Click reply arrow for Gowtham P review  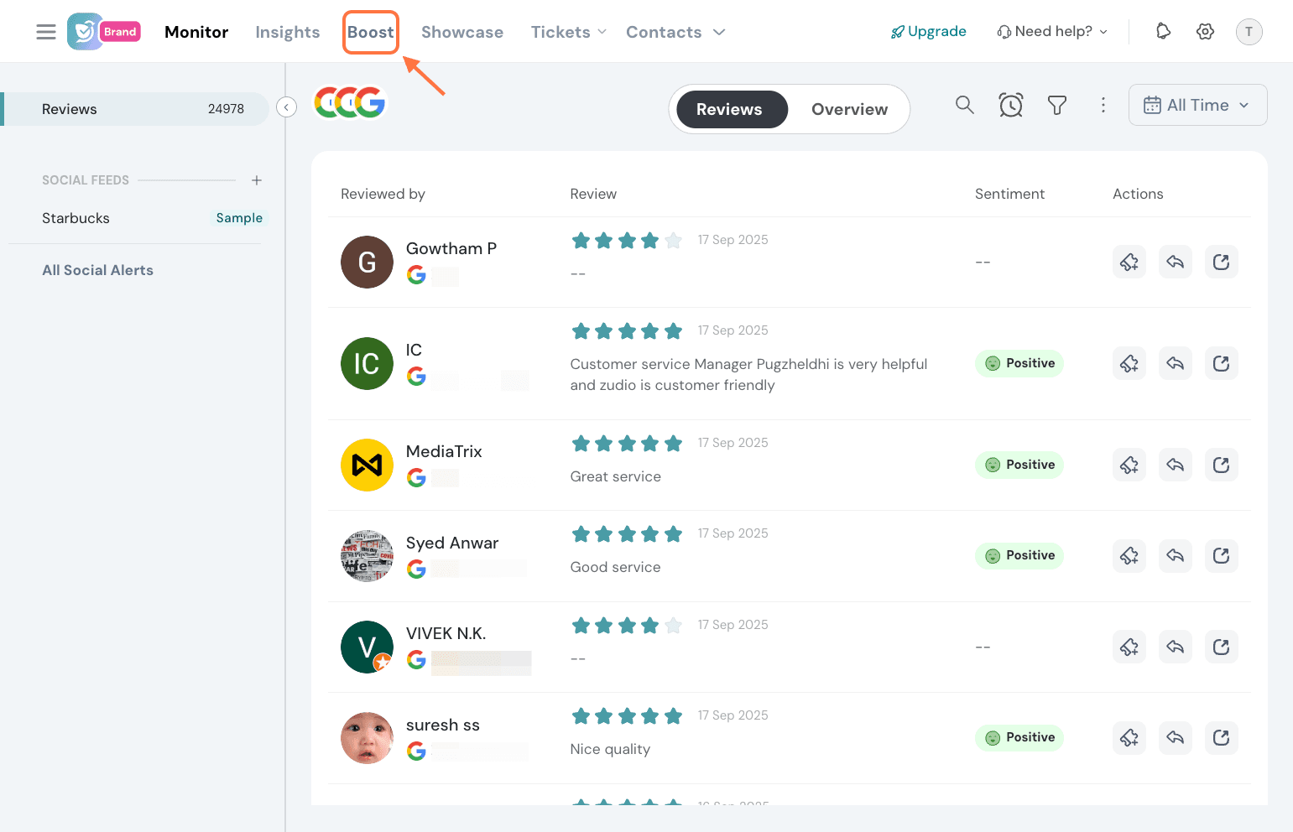coord(1176,263)
